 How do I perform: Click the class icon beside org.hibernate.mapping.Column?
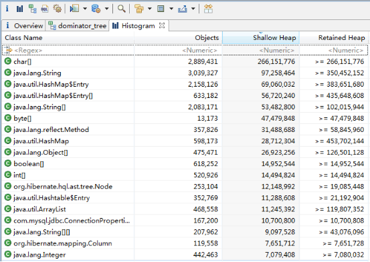[8, 243]
